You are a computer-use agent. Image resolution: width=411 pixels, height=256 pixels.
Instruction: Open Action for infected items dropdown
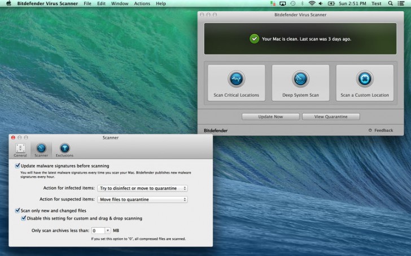pos(142,188)
